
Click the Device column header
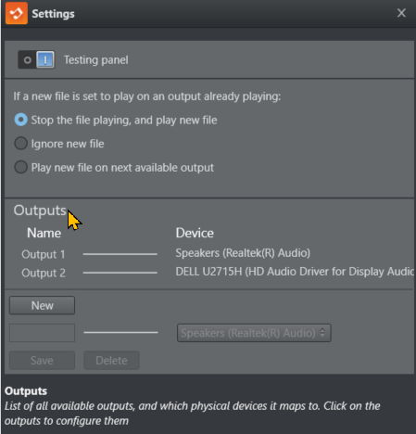click(195, 233)
